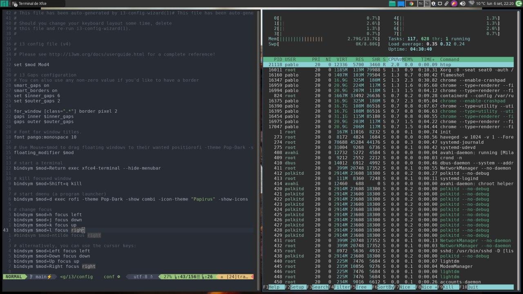Image resolution: width=523 pixels, height=294 pixels.
Task: Toggle F5 Tree view in htop
Action: pos(361,287)
